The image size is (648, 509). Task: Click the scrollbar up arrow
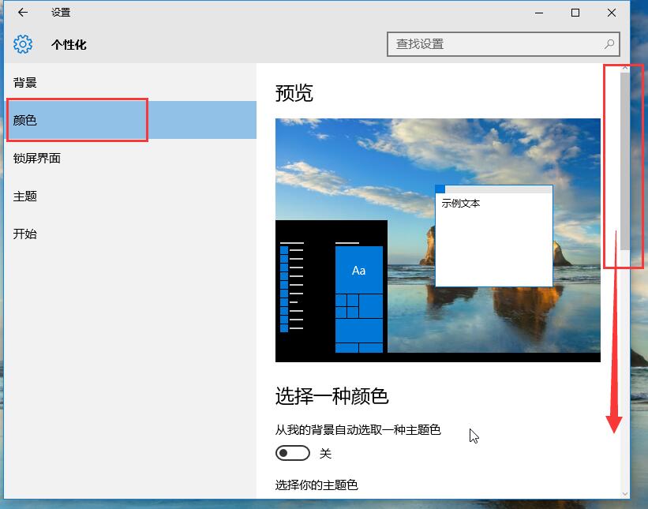[625, 67]
